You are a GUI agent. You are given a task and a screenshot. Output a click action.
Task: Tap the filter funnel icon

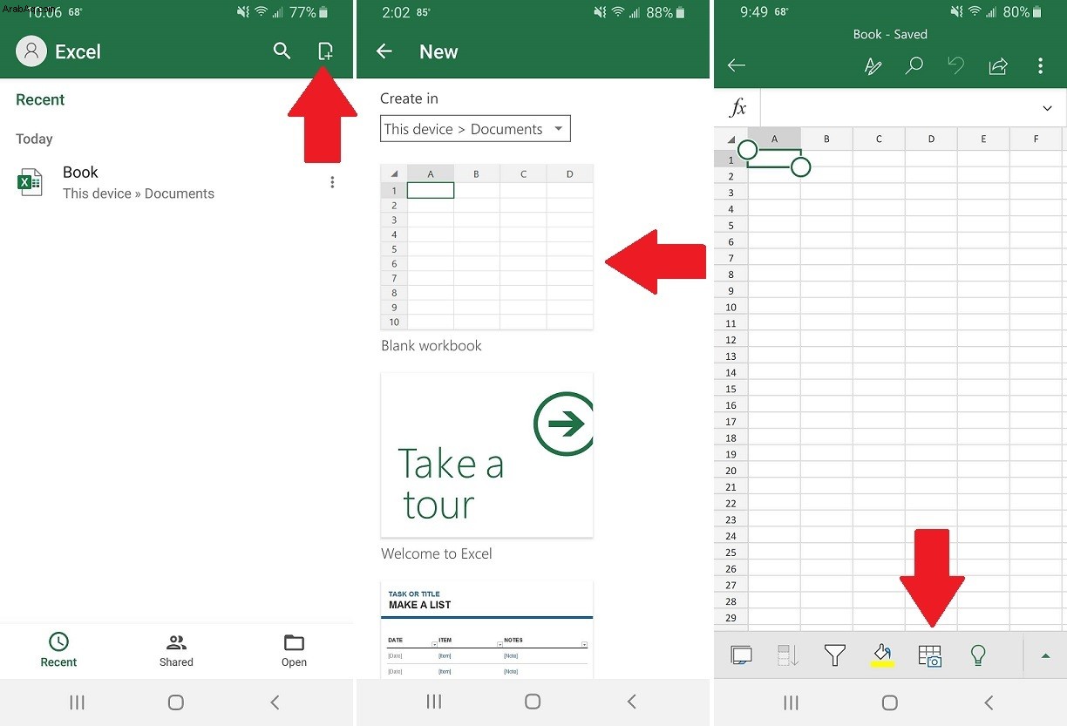pyautogui.click(x=835, y=655)
